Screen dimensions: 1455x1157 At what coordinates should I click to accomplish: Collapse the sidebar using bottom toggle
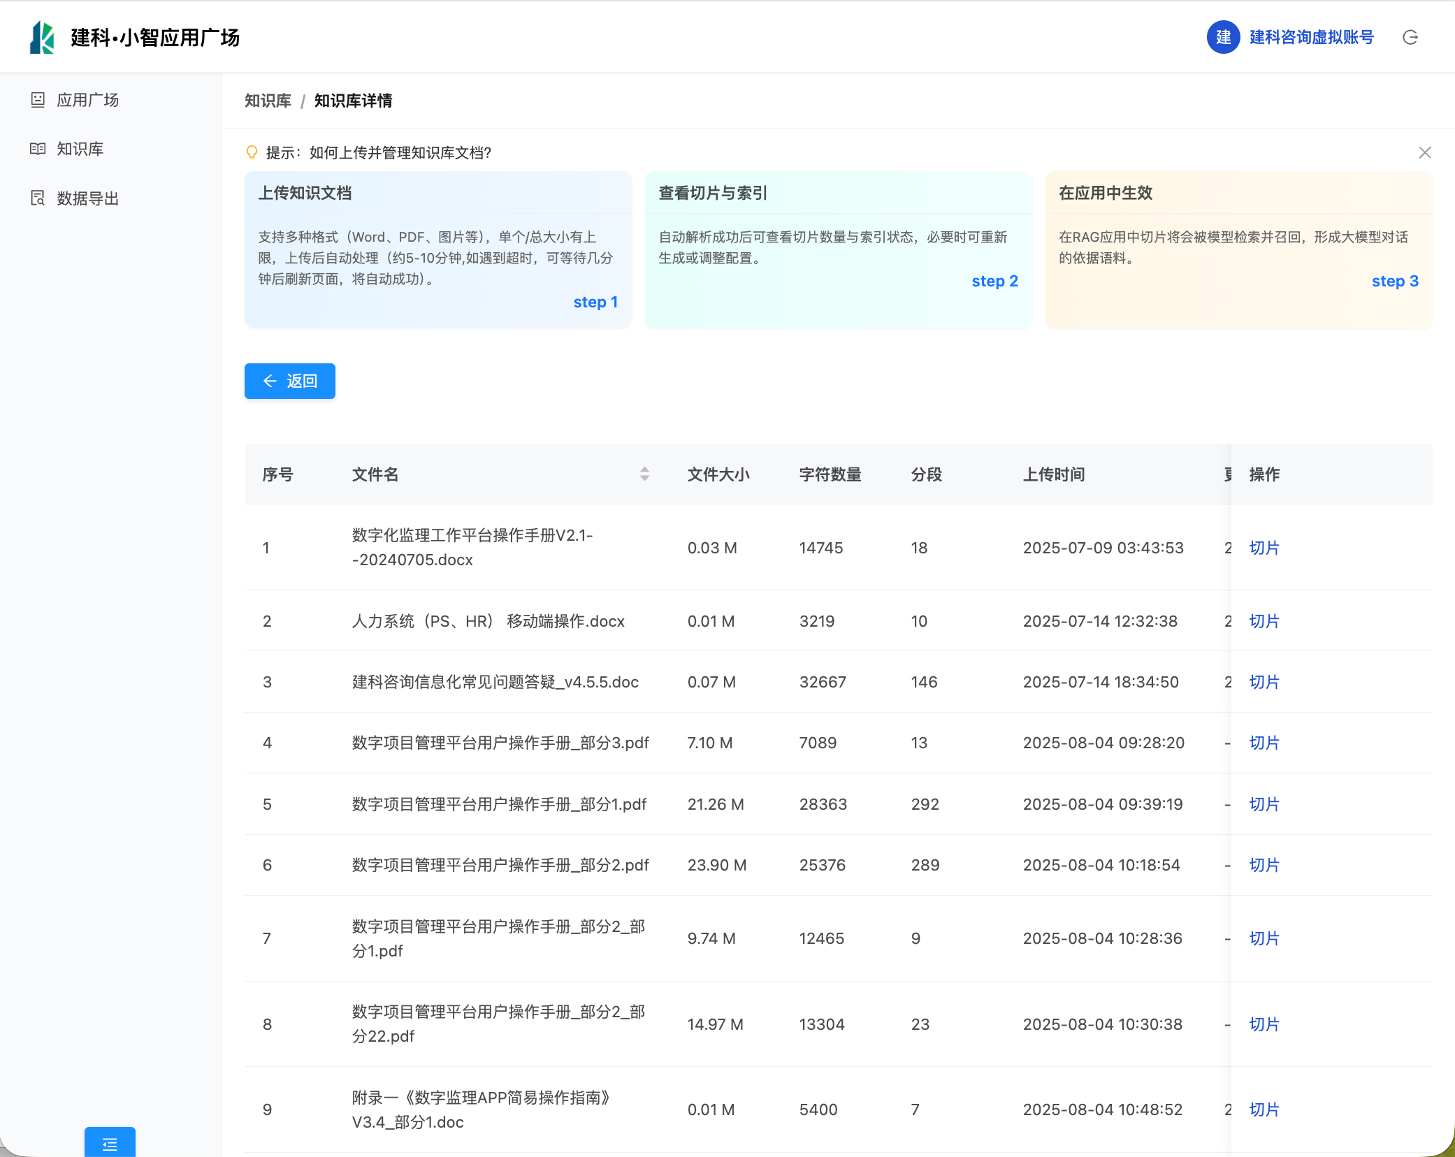pyautogui.click(x=110, y=1144)
